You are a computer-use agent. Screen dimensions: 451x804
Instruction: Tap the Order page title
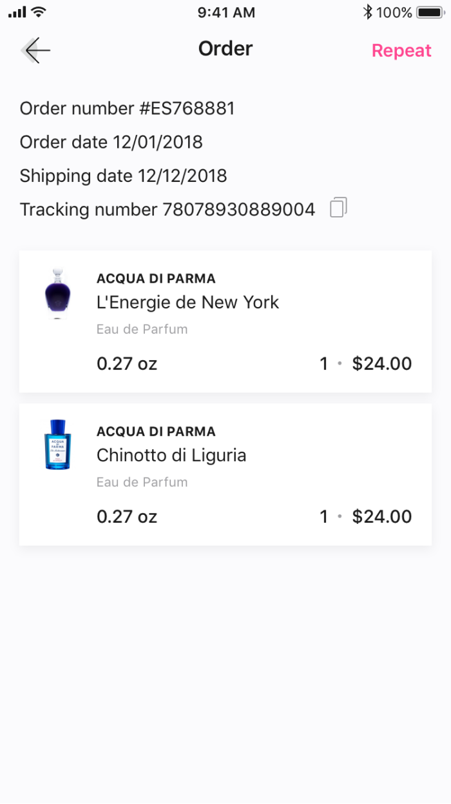[x=225, y=48]
